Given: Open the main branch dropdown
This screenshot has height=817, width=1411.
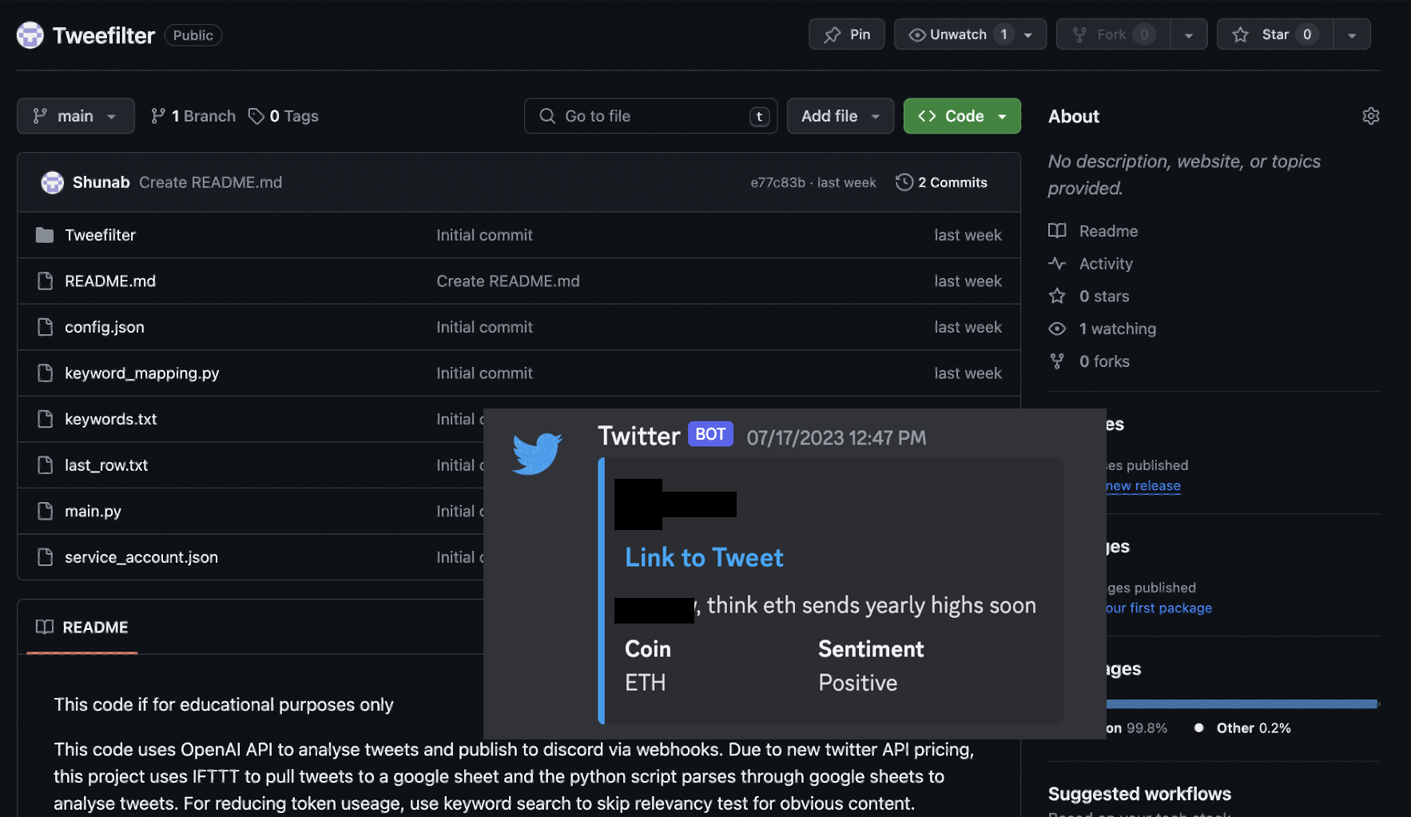Looking at the screenshot, I should [x=75, y=116].
